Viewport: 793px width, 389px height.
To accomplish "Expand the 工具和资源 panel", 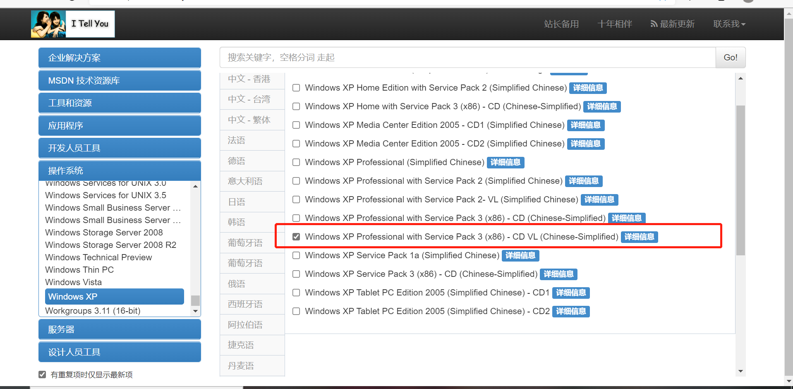I will 120,103.
